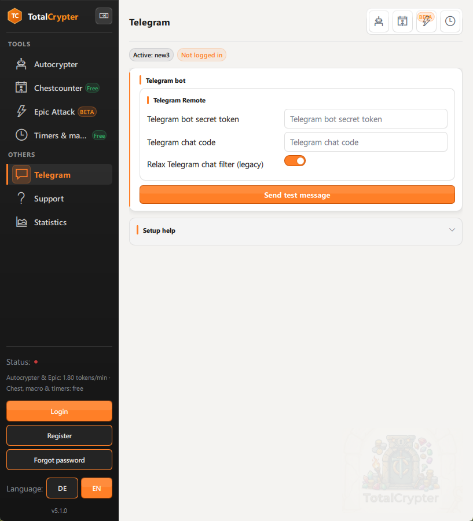Click the TotalCrypter brand name text
This screenshot has width=473, height=521.
point(53,17)
